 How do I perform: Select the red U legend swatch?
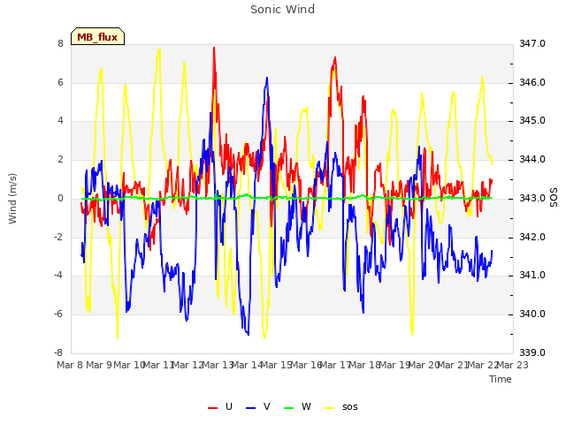click(212, 408)
